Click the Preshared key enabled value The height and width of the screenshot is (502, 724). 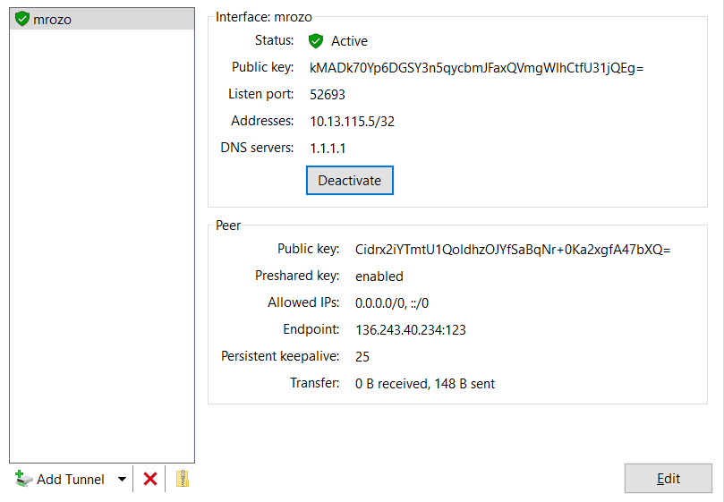(x=379, y=277)
